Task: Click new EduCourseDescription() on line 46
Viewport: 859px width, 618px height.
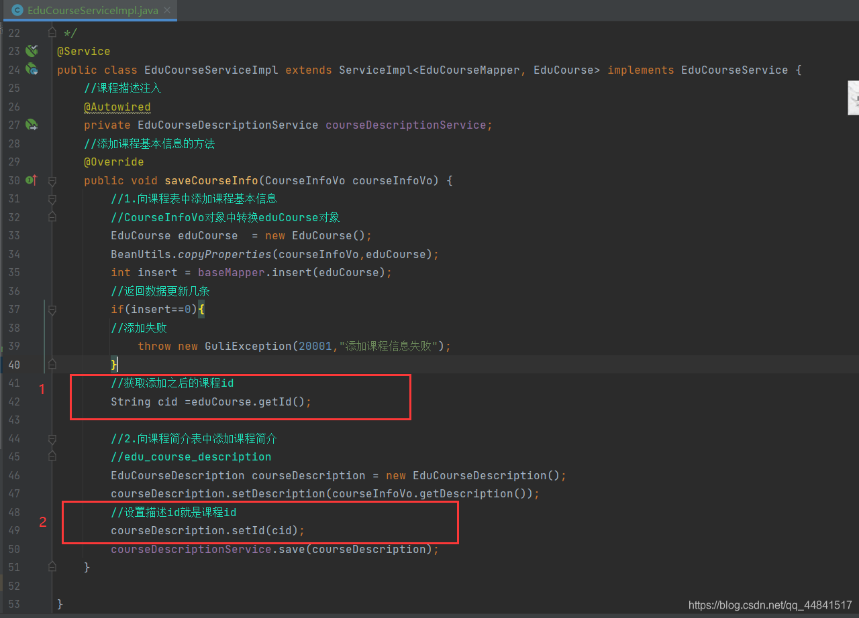Action: coord(473,475)
